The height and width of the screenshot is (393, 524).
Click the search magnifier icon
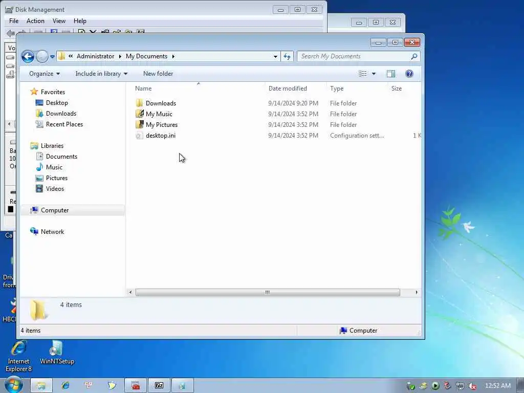[414, 56]
